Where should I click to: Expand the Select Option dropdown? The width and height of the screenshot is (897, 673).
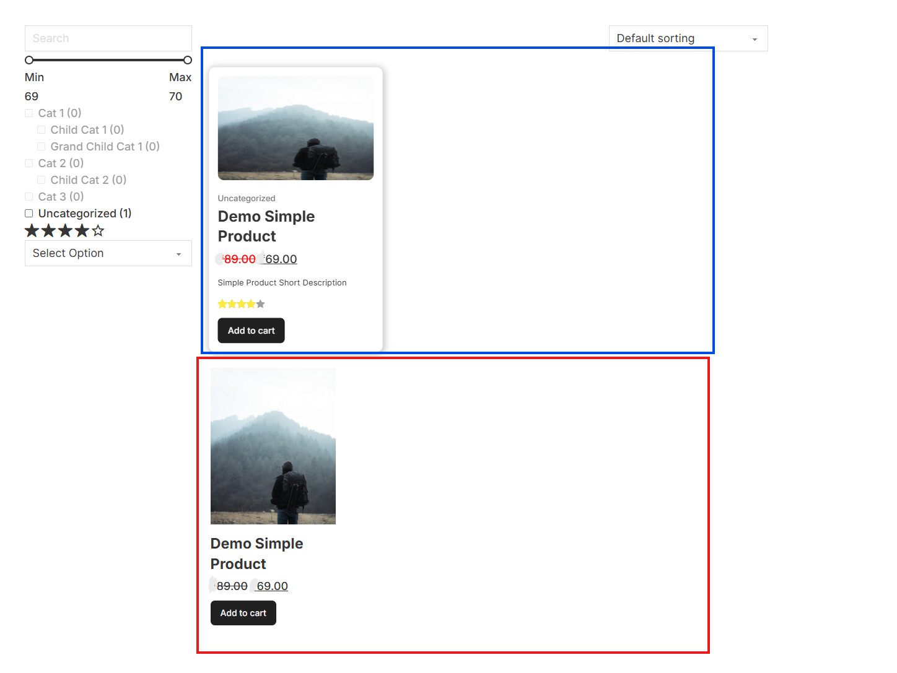(108, 253)
